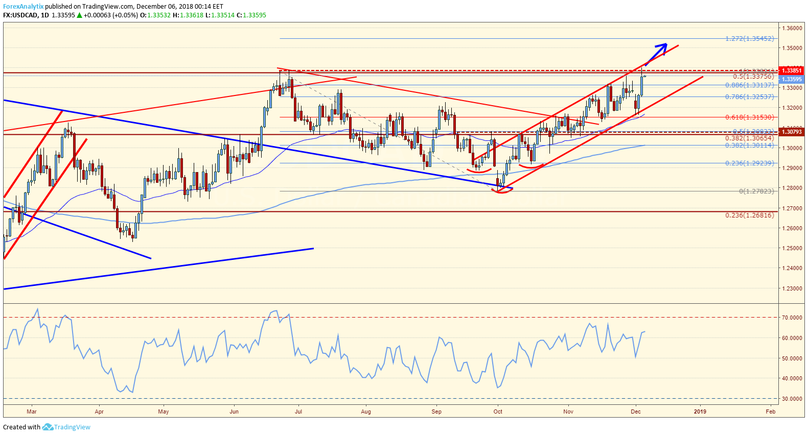The width and height of the screenshot is (808, 436).
Task: Click the Mar label on time axis
Action: point(32,411)
